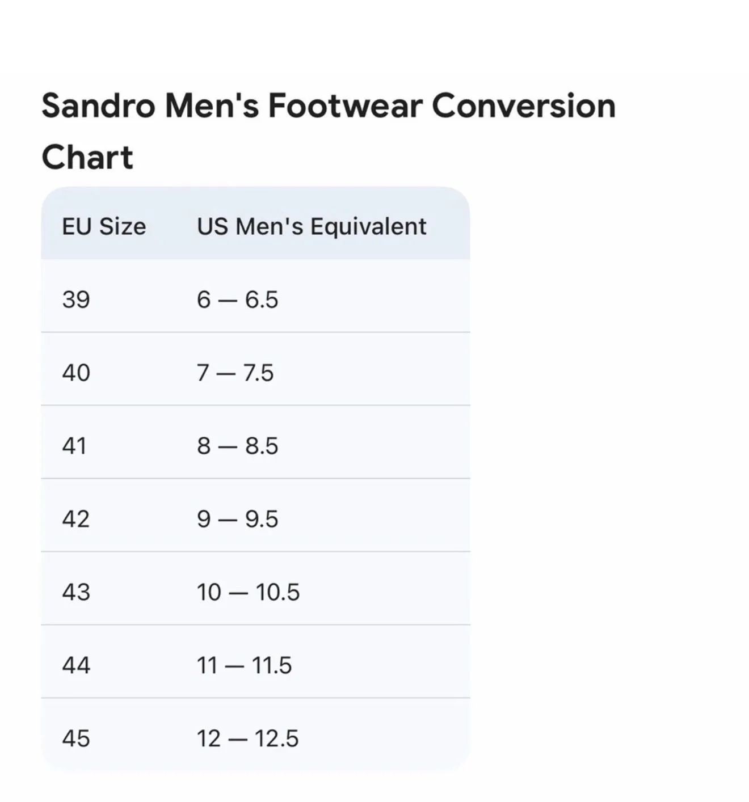Click the 11 — 11.5 US size cell
This screenshot has width=749, height=802.
click(244, 665)
